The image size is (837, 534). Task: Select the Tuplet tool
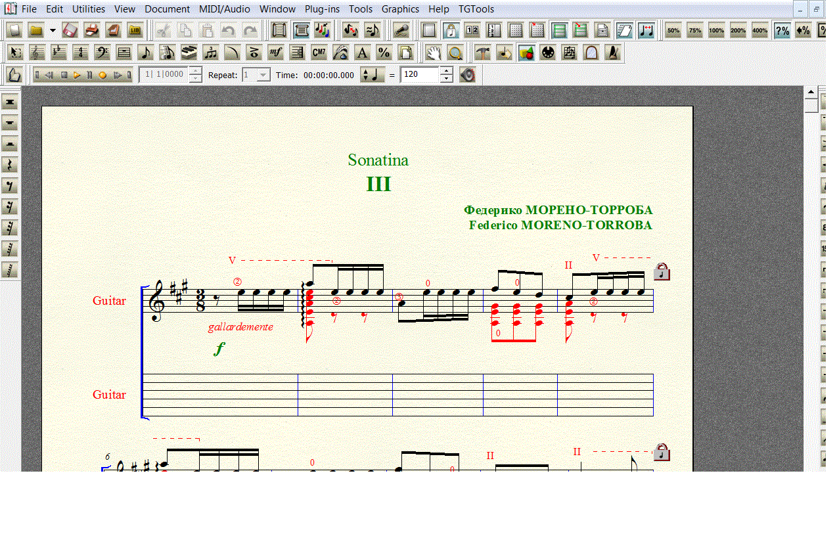point(210,53)
